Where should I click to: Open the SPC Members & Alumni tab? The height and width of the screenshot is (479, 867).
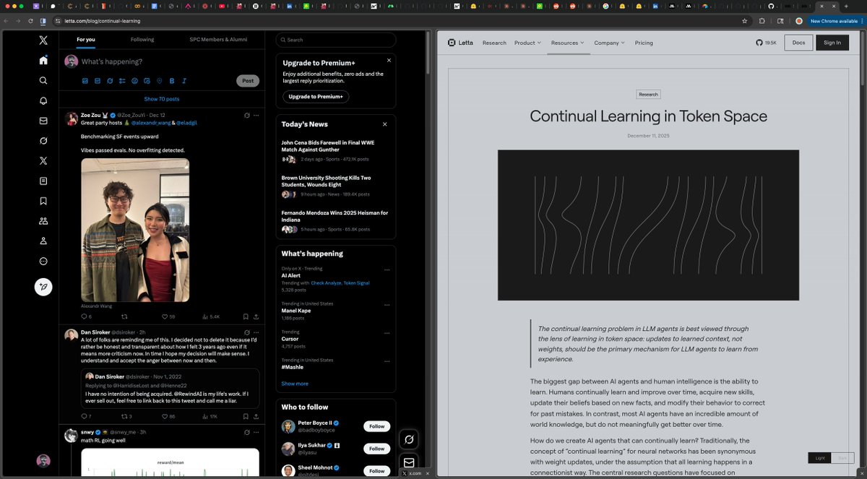click(219, 40)
